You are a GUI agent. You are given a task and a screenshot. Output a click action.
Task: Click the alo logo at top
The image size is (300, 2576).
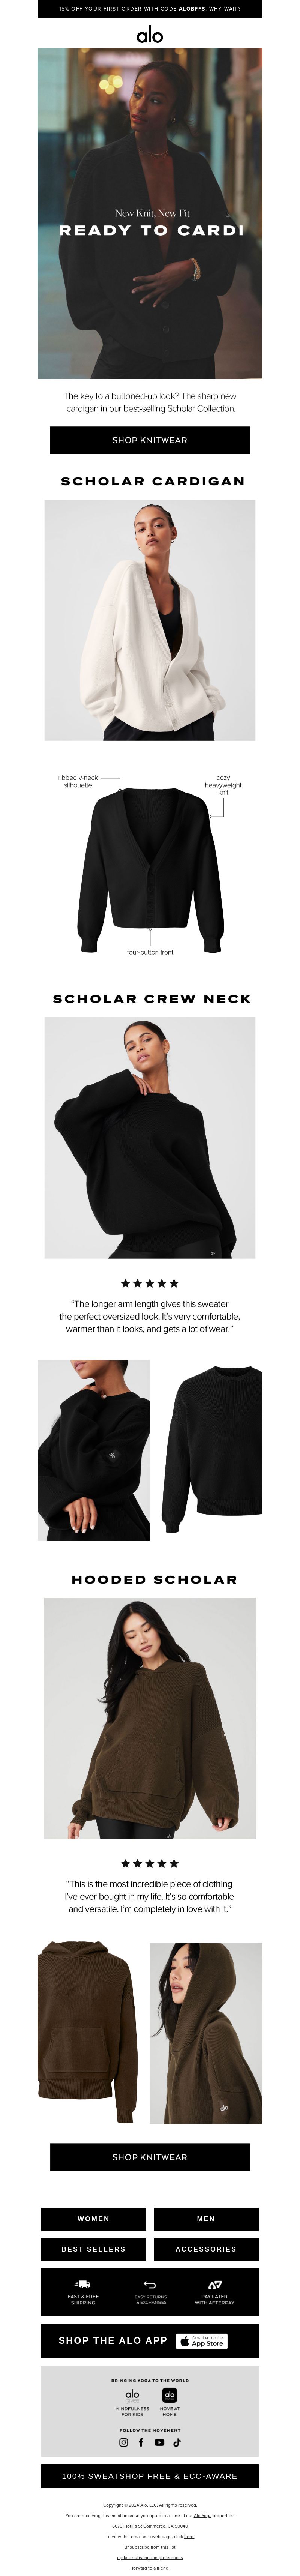pyautogui.click(x=150, y=35)
